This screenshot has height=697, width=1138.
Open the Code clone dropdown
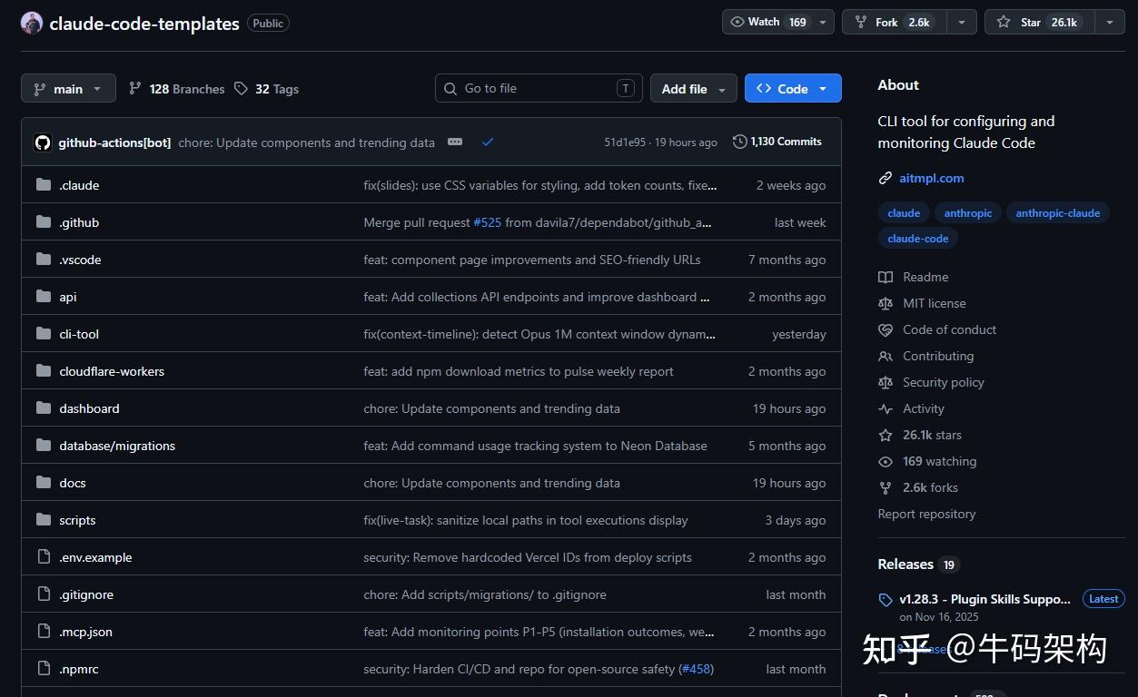793,89
